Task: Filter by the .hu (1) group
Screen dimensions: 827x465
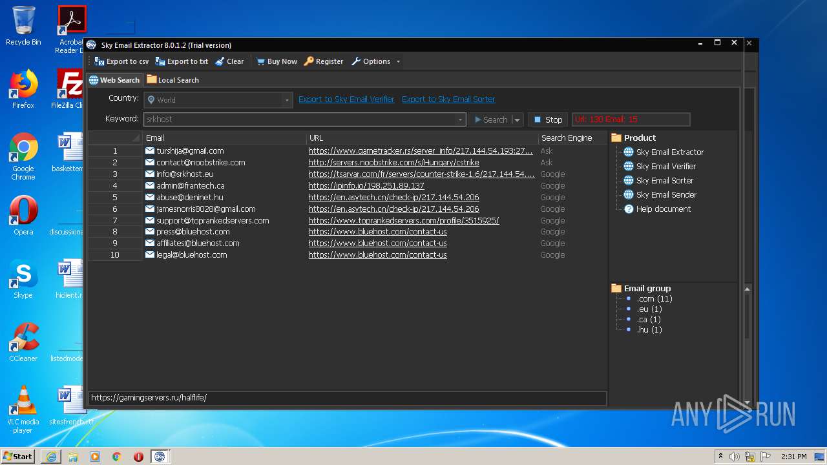Action: click(x=649, y=329)
